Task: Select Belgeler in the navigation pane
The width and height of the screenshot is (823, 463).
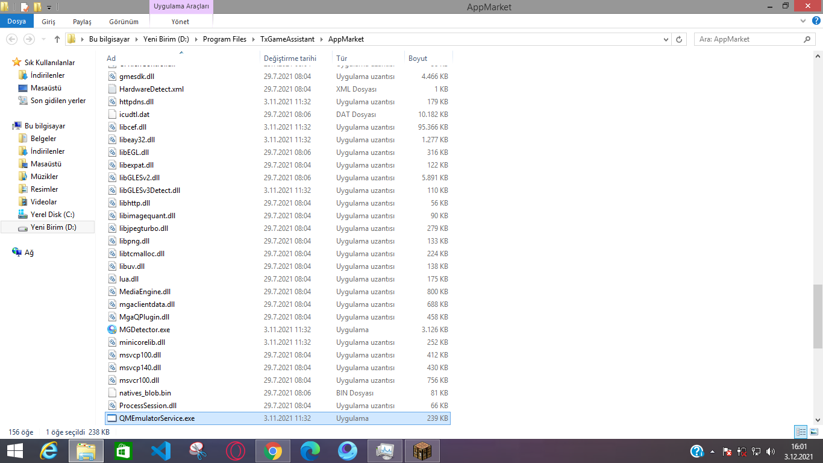Action: click(x=43, y=139)
